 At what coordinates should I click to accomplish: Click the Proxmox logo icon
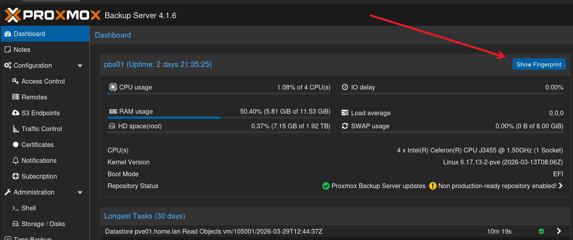[x=13, y=15]
